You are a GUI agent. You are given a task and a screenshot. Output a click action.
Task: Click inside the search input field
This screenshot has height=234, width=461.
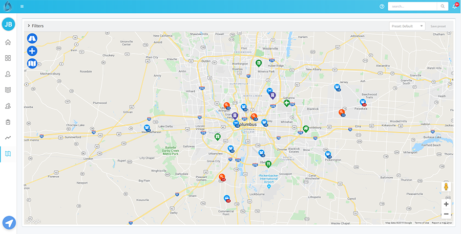[412, 7]
